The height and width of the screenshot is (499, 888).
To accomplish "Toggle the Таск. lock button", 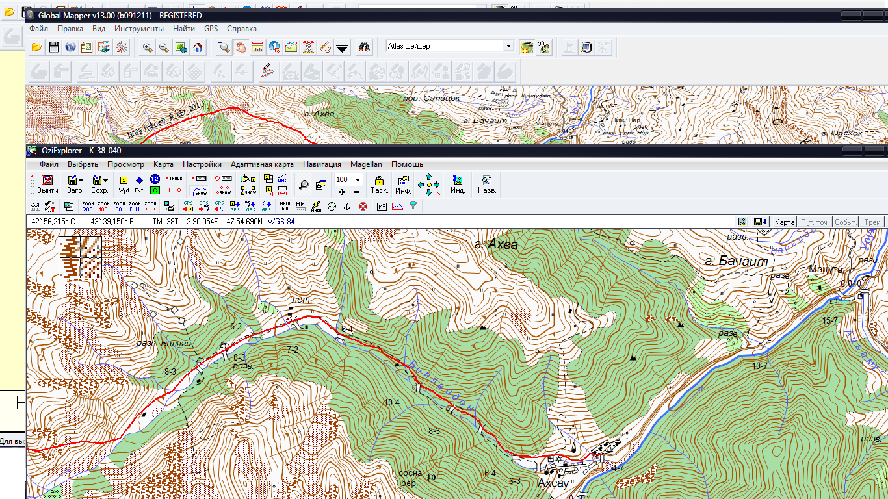I will [379, 184].
